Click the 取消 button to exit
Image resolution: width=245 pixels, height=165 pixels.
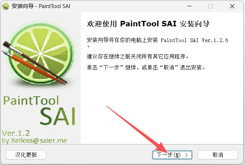tap(218, 155)
